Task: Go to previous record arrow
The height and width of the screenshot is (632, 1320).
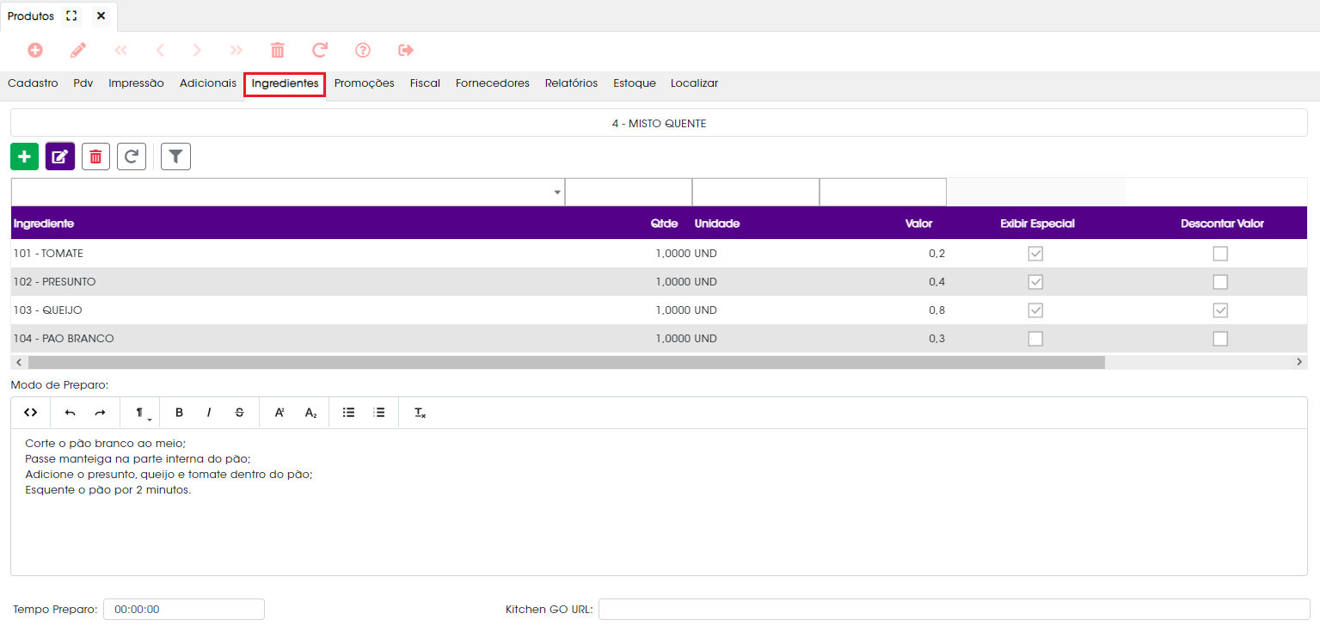Action: pos(159,51)
